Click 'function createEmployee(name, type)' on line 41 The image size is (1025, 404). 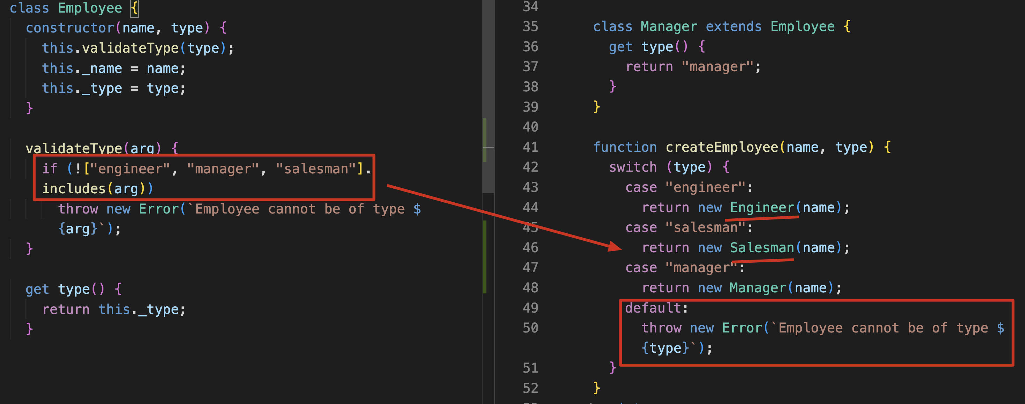(742, 147)
